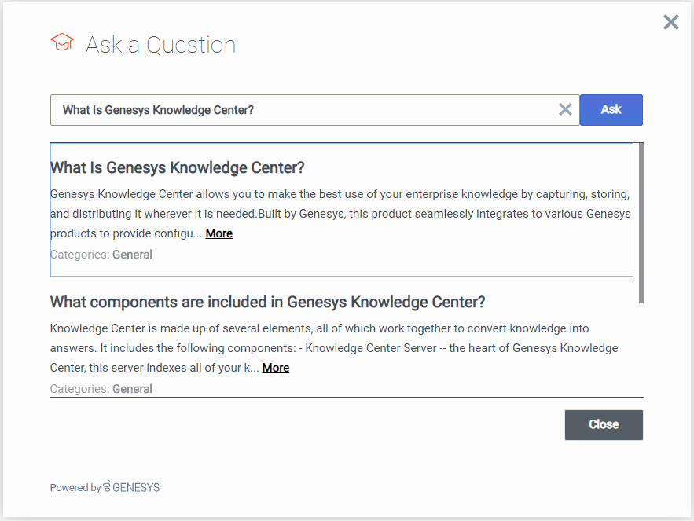
Task: Click the 'Categories:' label in second result
Action: coord(80,389)
